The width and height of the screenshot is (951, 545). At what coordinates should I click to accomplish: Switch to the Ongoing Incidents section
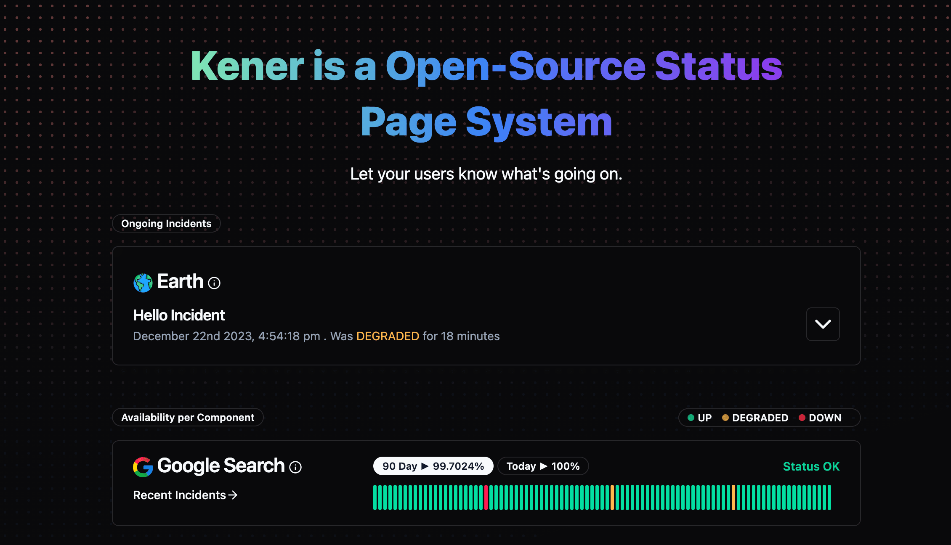pyautogui.click(x=166, y=223)
